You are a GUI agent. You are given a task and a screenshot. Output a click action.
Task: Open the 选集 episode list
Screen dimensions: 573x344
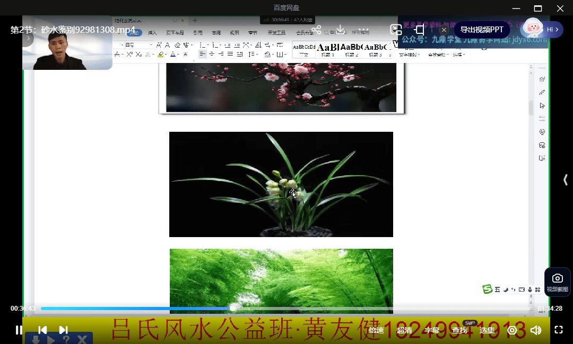[x=487, y=330]
